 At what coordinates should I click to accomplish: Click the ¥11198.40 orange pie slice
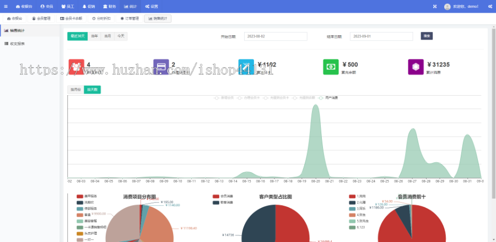[158, 226]
